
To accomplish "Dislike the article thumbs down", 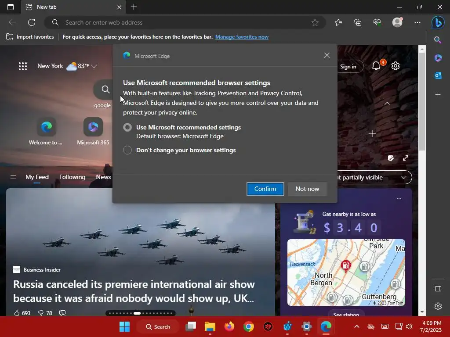I will point(41,313).
